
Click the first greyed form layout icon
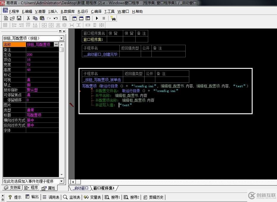pos(5,25)
